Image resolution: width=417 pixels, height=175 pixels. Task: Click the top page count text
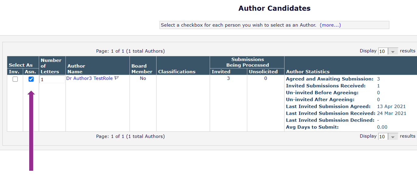pos(130,51)
